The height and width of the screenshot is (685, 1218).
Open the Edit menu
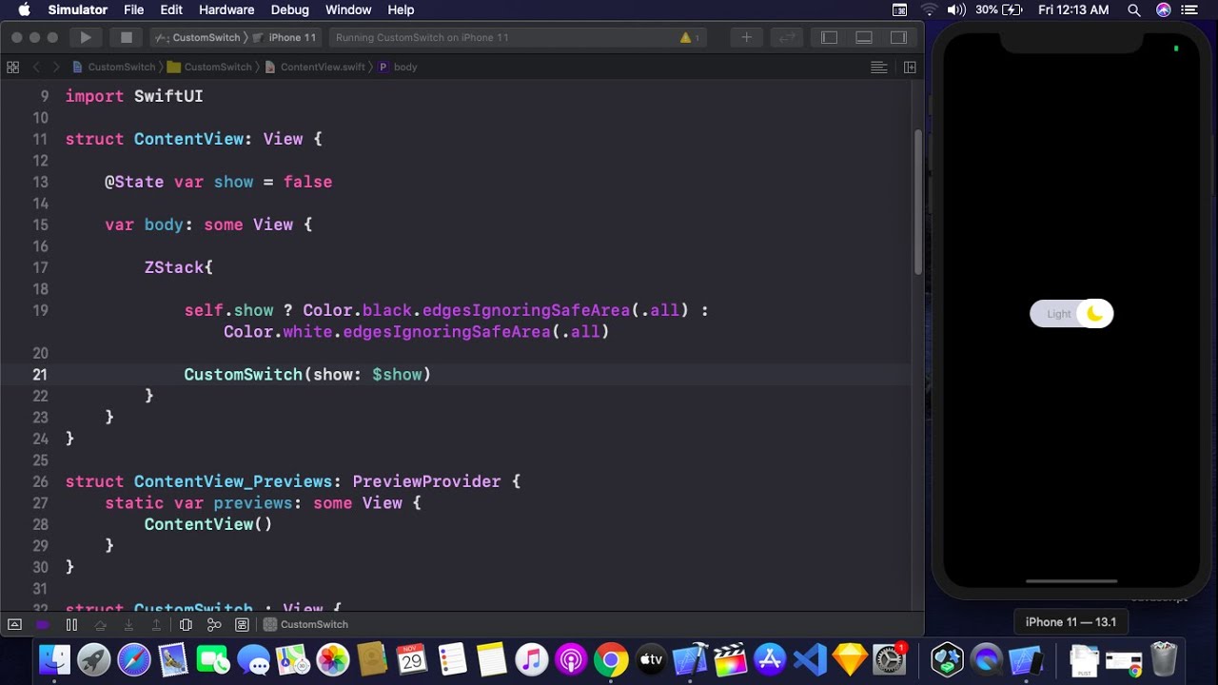click(x=171, y=10)
